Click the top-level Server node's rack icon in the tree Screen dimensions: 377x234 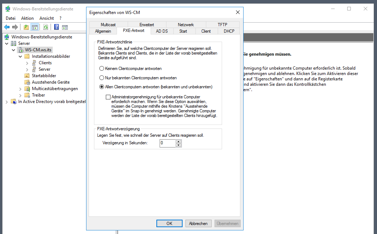pos(14,43)
